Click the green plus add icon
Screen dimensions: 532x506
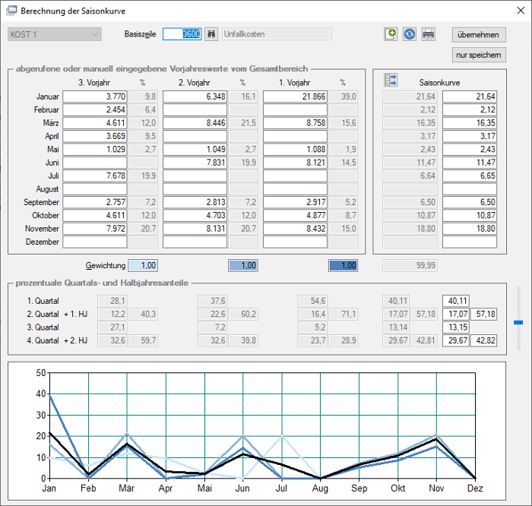click(391, 34)
